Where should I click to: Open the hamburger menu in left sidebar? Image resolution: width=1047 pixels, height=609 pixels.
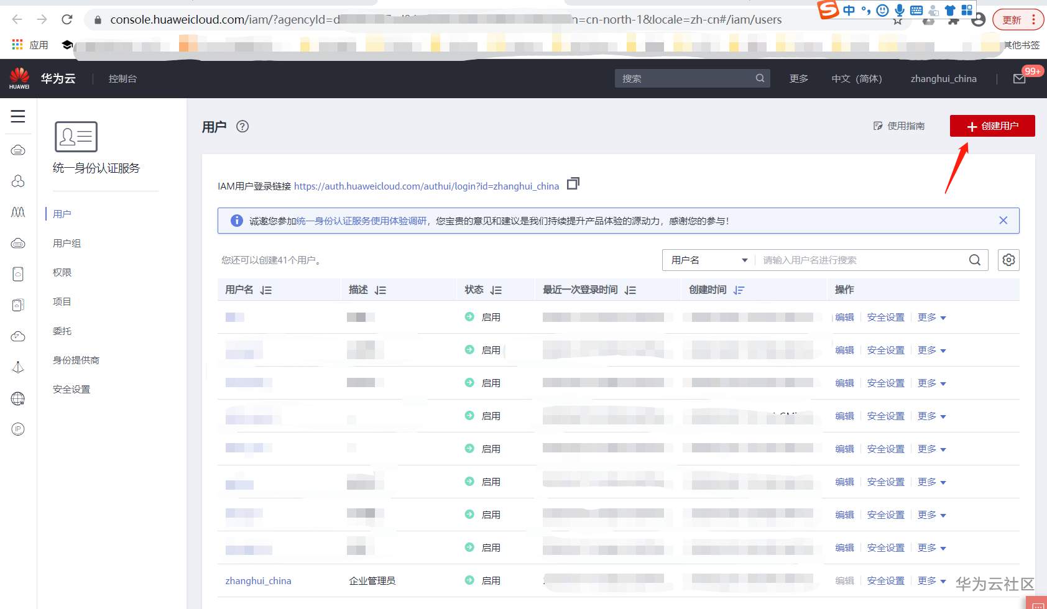pos(18,116)
